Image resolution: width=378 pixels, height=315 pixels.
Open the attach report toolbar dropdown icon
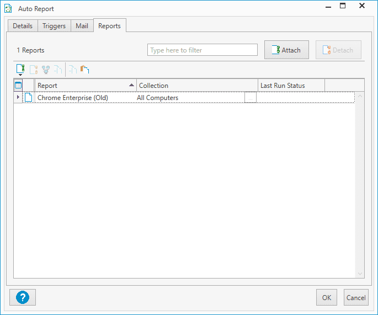point(20,70)
